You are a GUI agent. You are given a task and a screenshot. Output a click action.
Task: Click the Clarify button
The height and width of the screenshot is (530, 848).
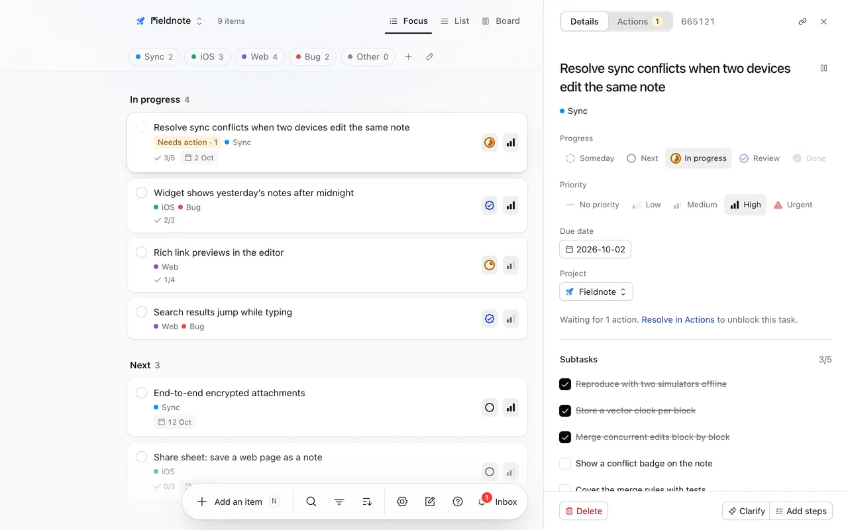[x=746, y=511]
